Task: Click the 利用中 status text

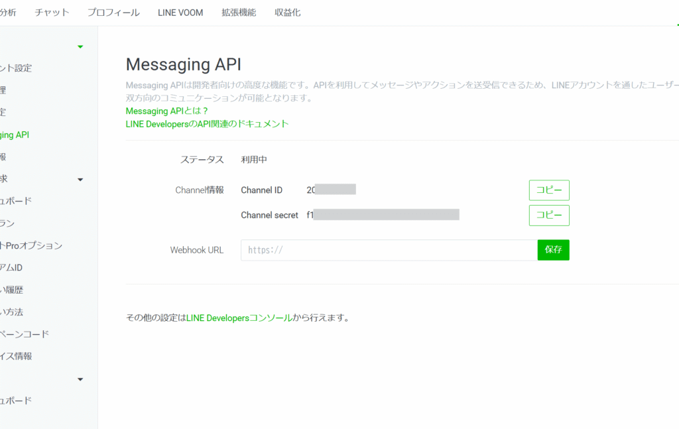Action: pyautogui.click(x=254, y=159)
